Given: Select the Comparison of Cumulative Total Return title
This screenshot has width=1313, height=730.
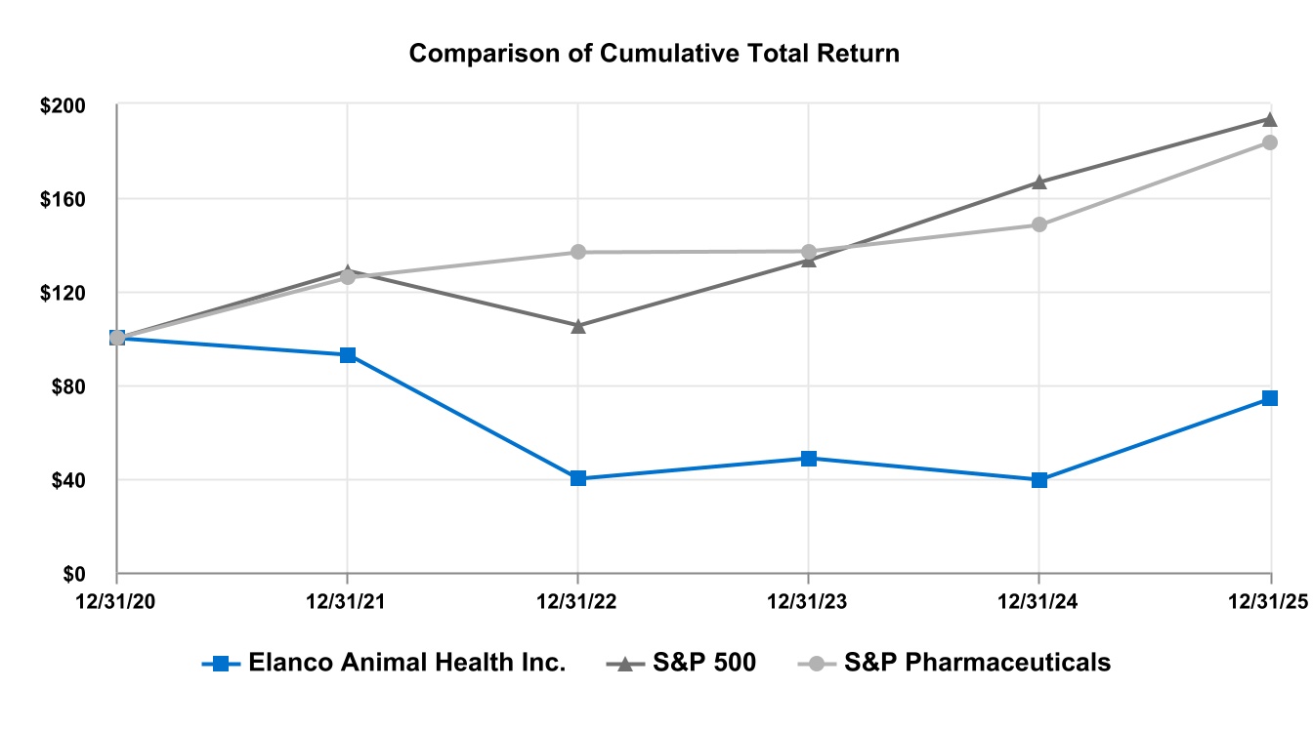Looking at the screenshot, I should pos(654,54).
